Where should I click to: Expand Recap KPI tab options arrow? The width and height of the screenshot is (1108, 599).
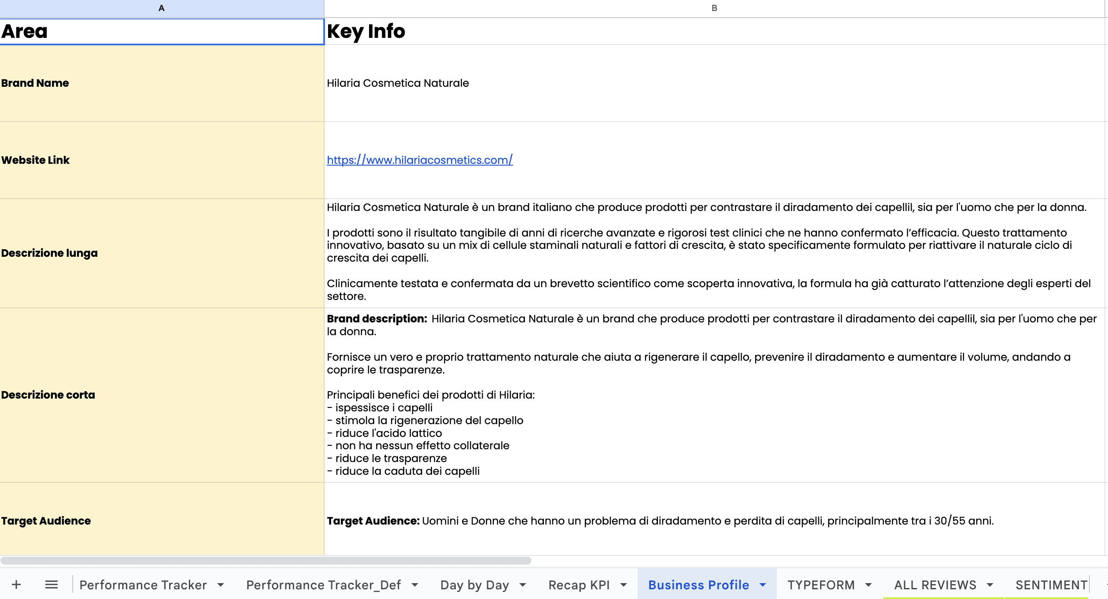[x=624, y=585]
